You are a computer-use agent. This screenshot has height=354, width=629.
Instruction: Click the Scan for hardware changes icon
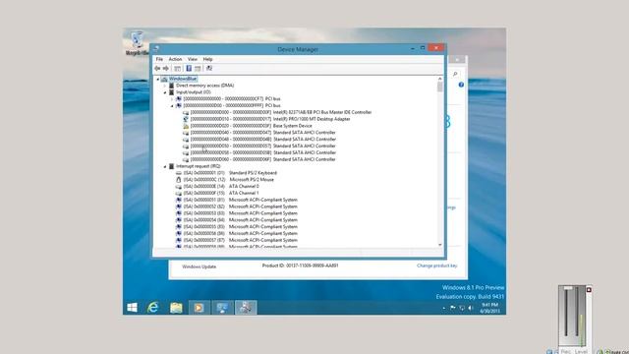[209, 68]
